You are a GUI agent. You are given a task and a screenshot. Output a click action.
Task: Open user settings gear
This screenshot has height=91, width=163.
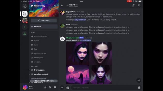pos(55,87)
